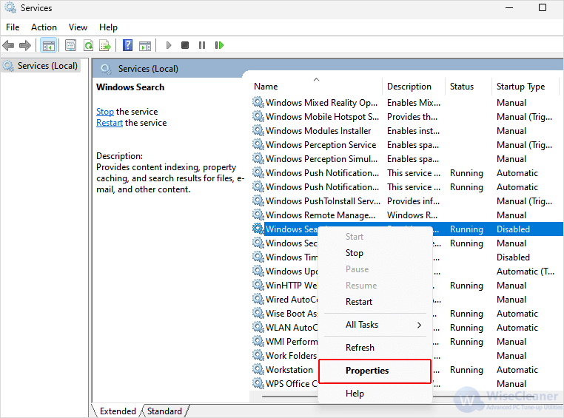This screenshot has width=564, height=418.
Task: Select Windows Remote Manage... row
Action: click(406, 215)
